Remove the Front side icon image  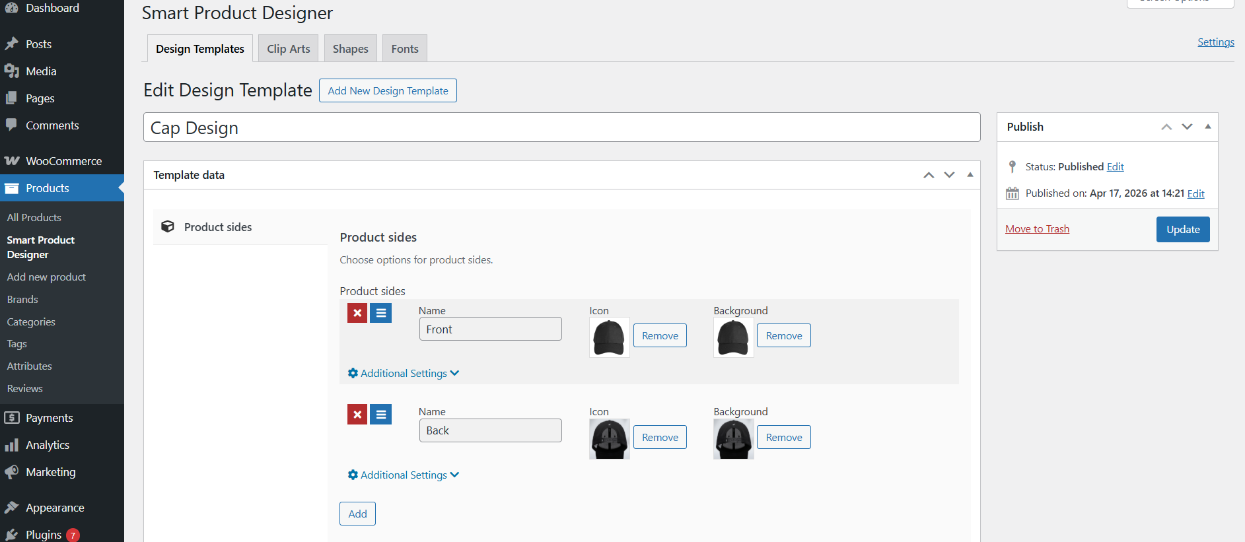pos(660,335)
